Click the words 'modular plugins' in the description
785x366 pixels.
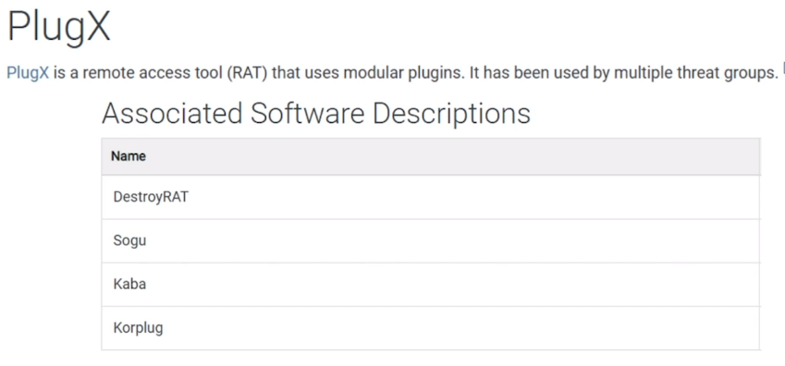(395, 74)
